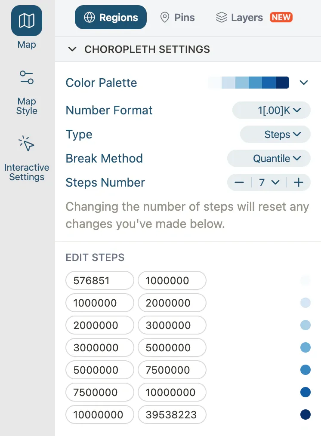Expand the Color Palette chevron
The image size is (321, 436).
pos(304,83)
